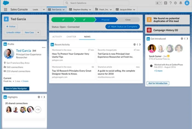Image resolution: width=192 pixels, height=129 pixels.
Task: Open Jacquie Bitter tab dropdown chevron
Action: [x=134, y=10]
